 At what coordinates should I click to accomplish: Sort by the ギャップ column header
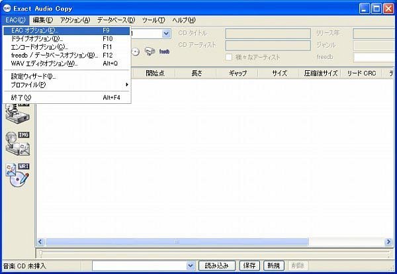[238, 73]
